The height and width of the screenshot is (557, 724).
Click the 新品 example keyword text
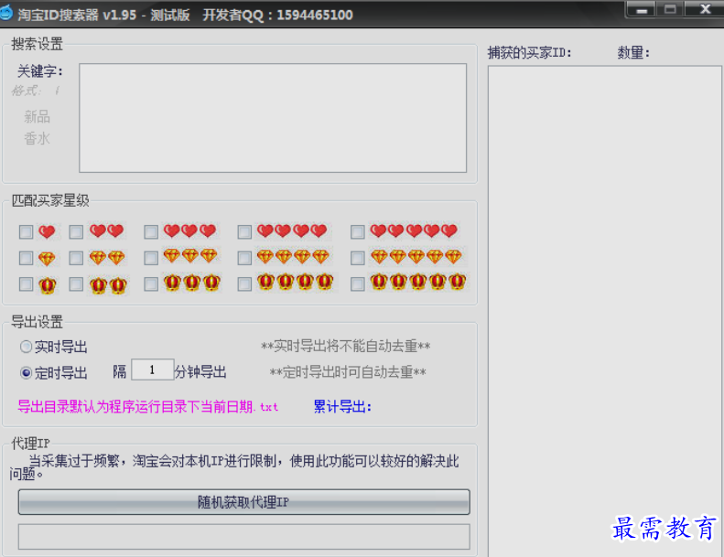(37, 116)
